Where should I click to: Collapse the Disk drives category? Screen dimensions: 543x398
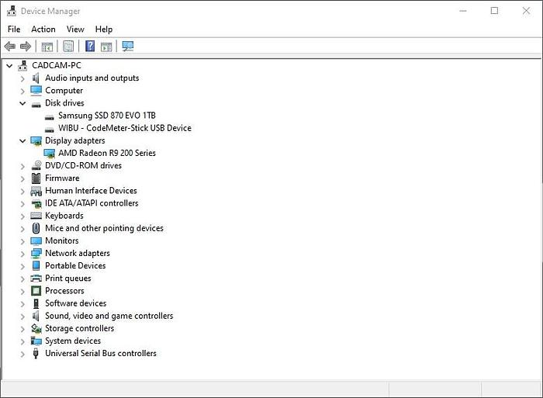pos(23,103)
